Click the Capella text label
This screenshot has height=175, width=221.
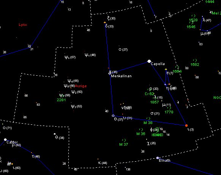[x=158, y=64]
